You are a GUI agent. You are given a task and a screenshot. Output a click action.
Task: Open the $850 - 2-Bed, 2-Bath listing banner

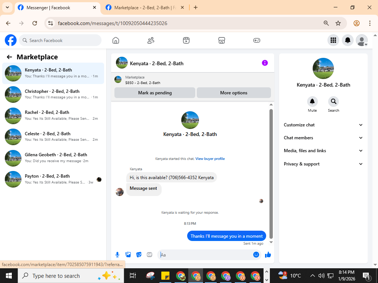[x=193, y=80]
